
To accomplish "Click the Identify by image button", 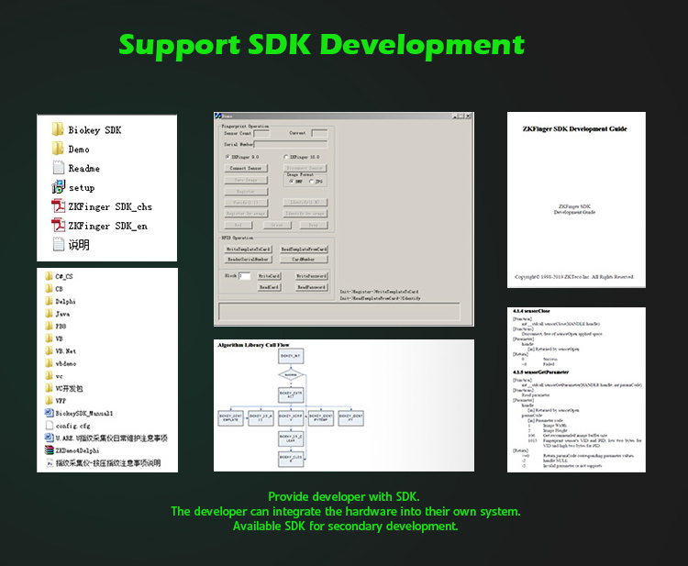I will 305,213.
